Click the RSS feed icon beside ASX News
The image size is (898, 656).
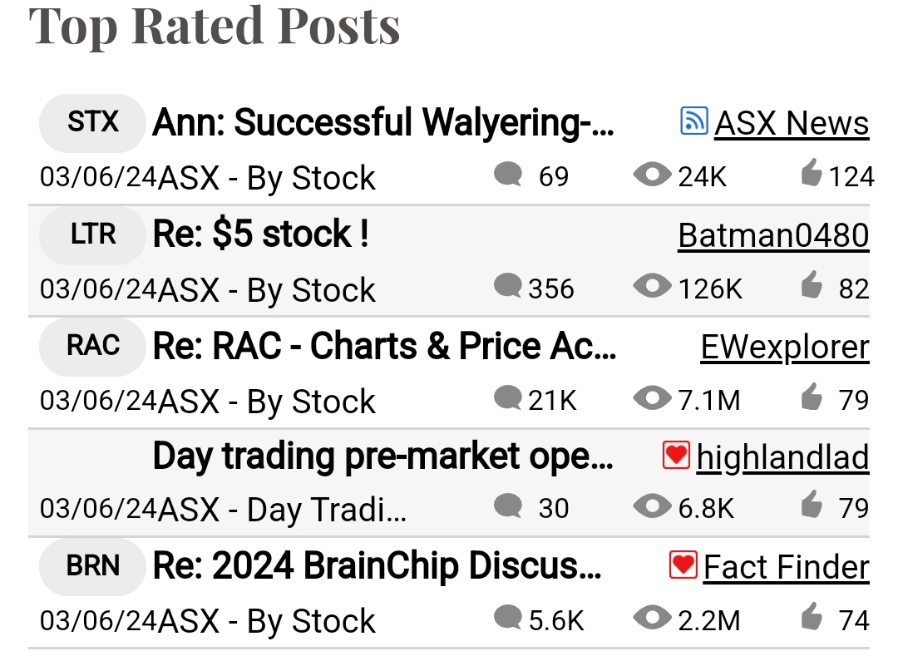[693, 121]
